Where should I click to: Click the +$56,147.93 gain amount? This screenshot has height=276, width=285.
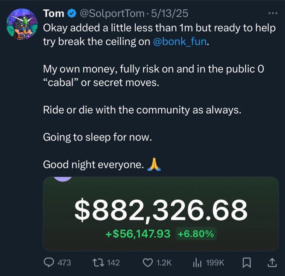138,234
